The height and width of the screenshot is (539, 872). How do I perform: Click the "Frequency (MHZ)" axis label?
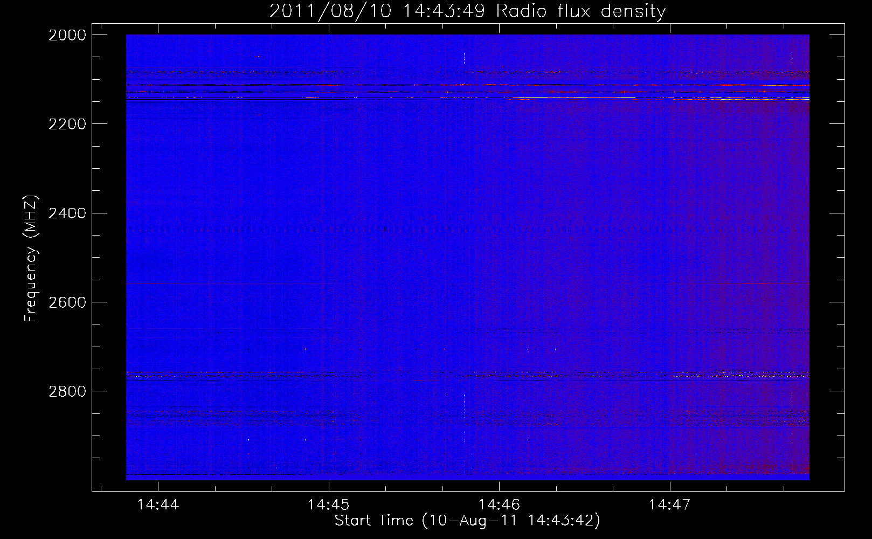point(31,259)
